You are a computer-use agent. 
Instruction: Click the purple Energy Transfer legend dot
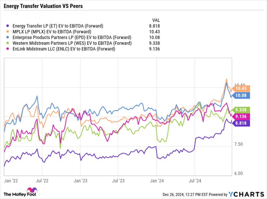click(8, 26)
